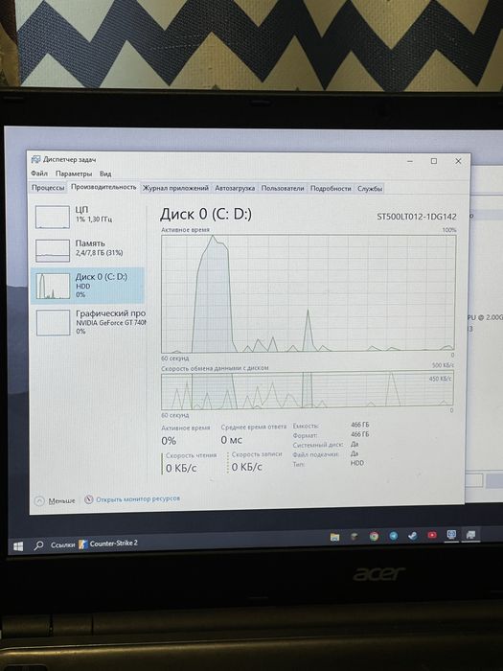Select the ЦП thumbnail graph
503x671 pixels.
tap(52, 217)
